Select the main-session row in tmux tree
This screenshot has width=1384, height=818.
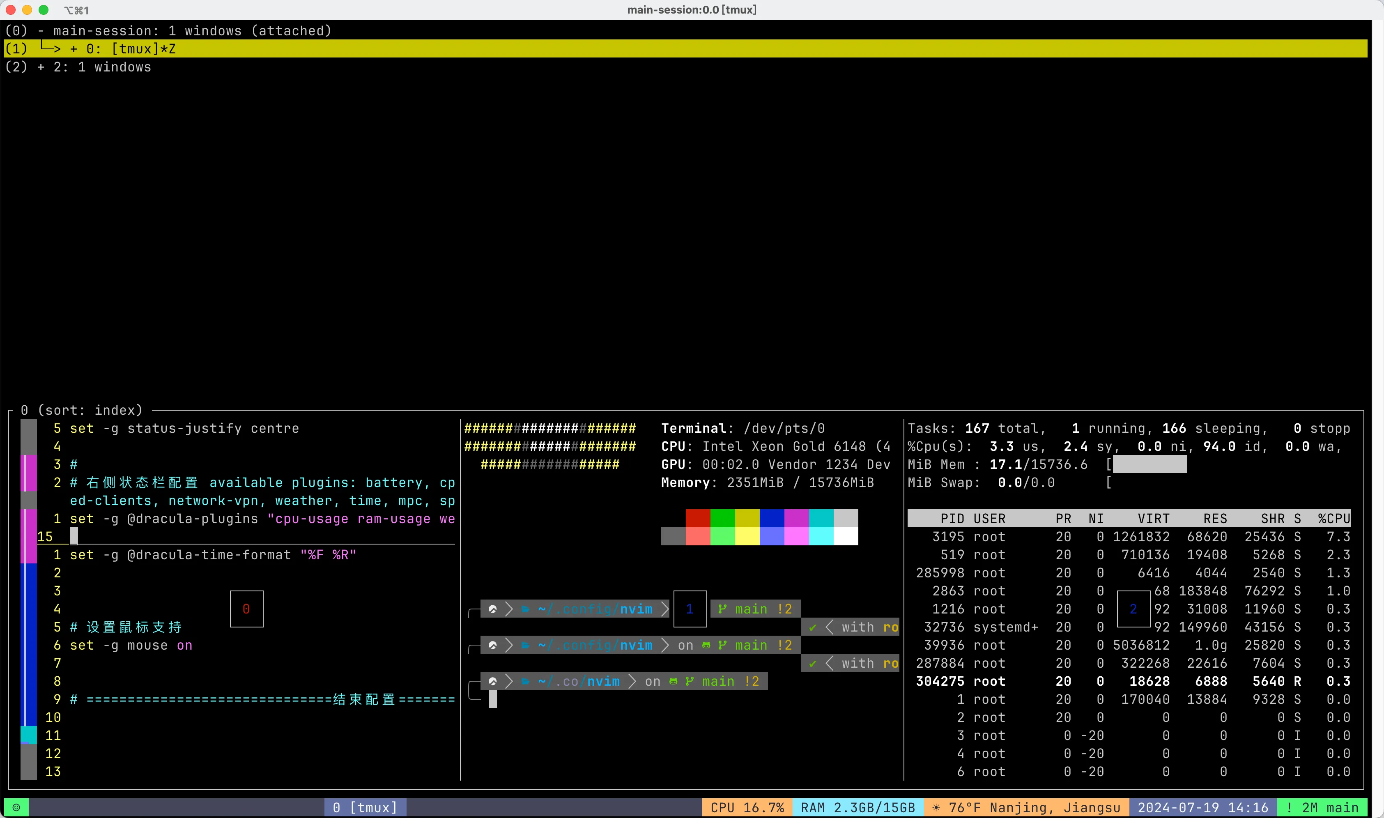click(x=686, y=31)
